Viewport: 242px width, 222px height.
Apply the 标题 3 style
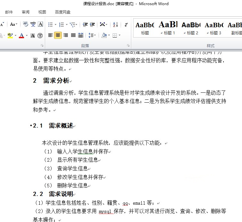click(214, 28)
